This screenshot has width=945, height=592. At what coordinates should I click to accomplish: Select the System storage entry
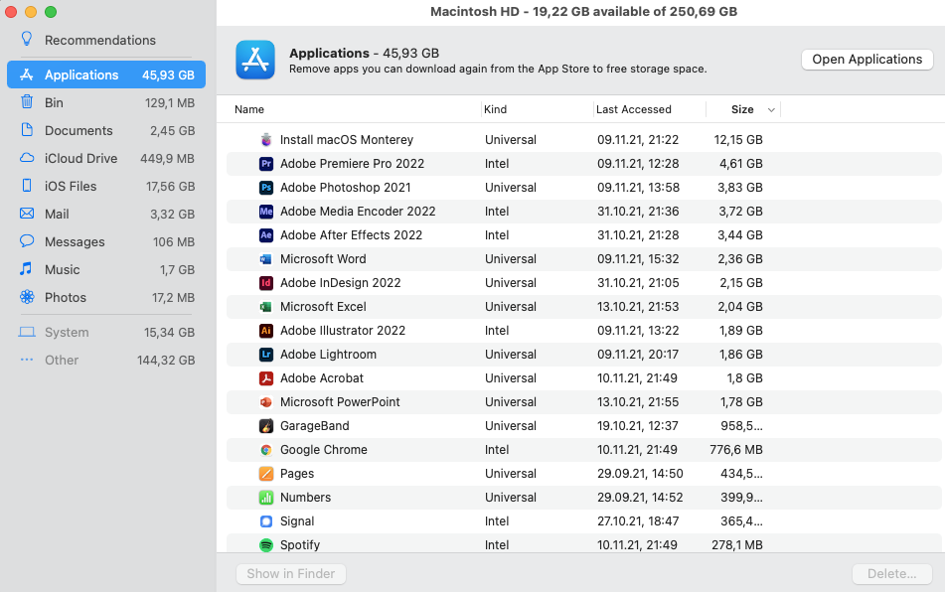click(106, 332)
